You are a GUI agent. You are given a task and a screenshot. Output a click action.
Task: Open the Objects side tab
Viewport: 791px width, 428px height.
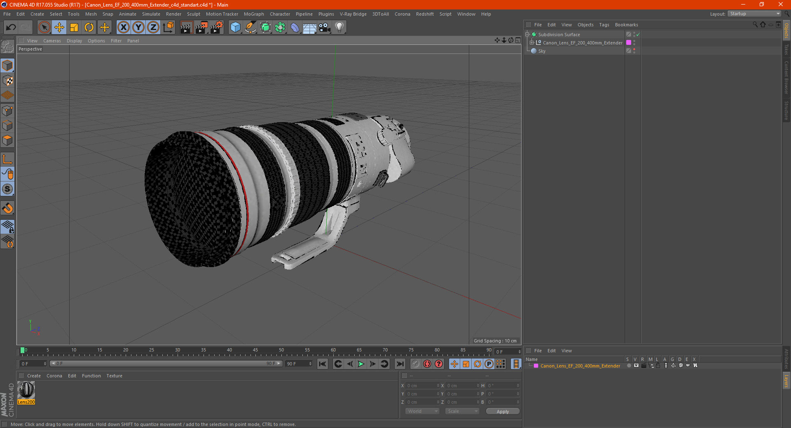click(786, 30)
